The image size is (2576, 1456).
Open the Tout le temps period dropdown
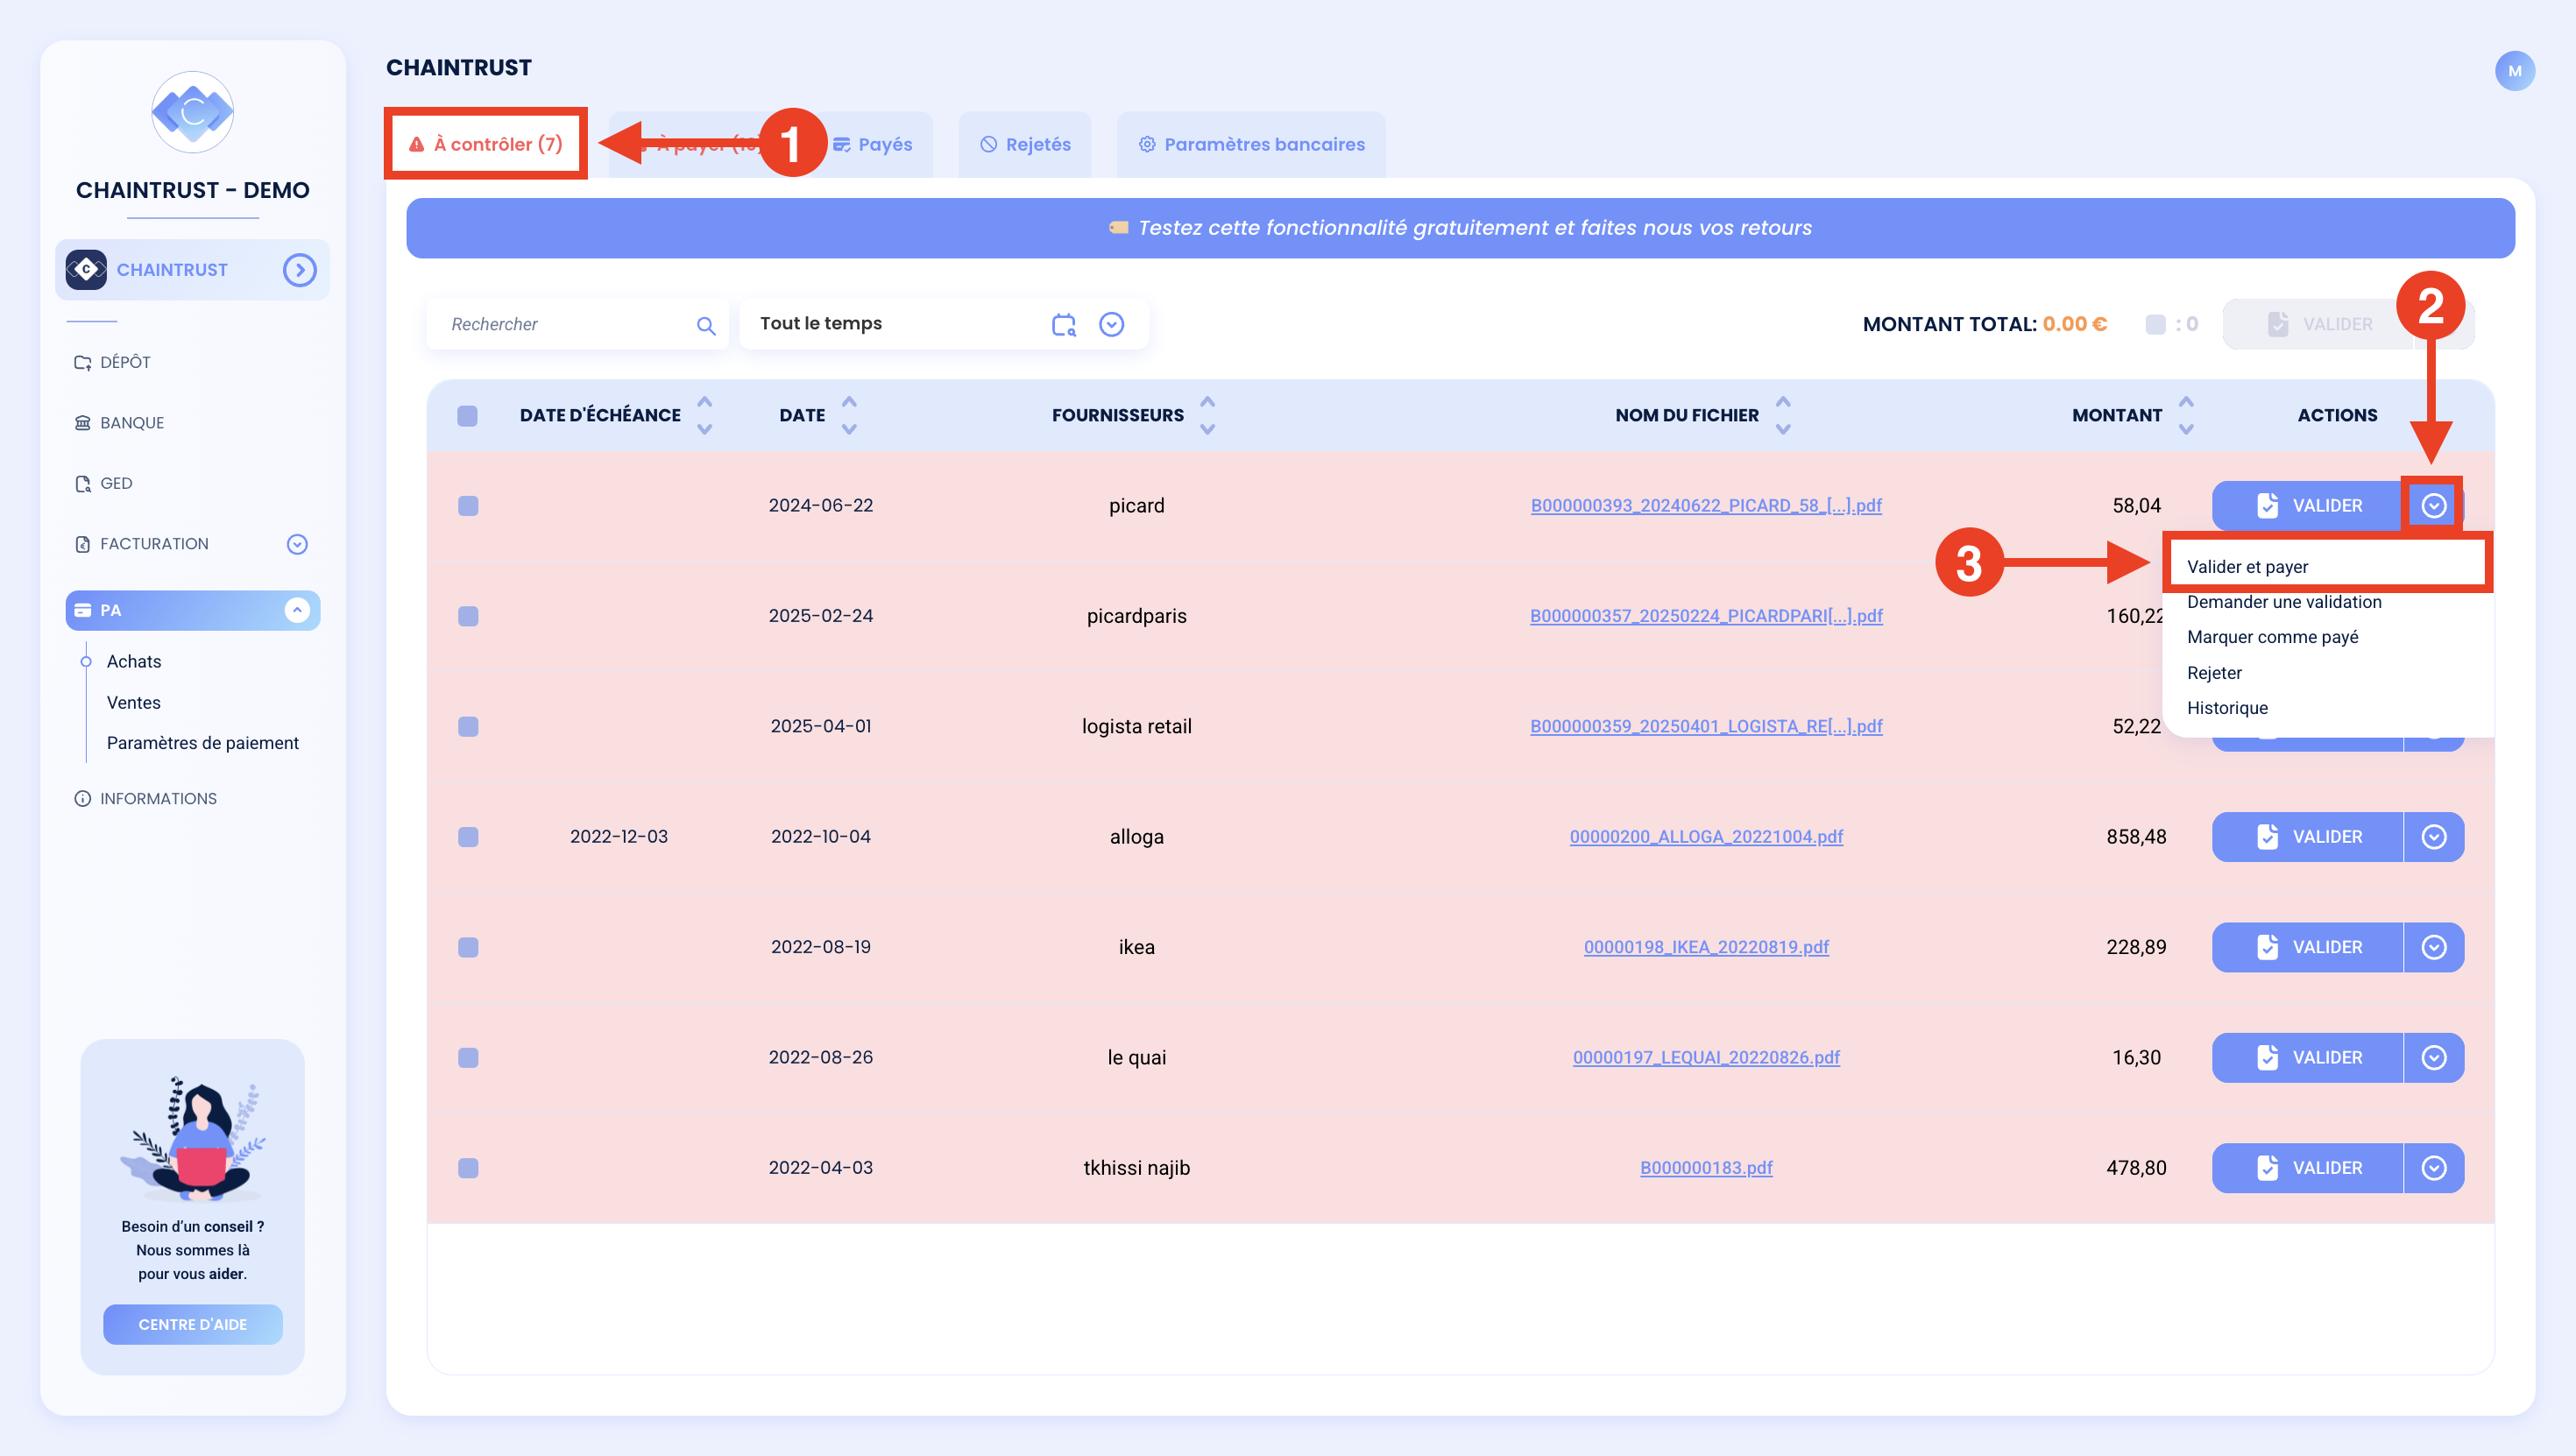1111,324
